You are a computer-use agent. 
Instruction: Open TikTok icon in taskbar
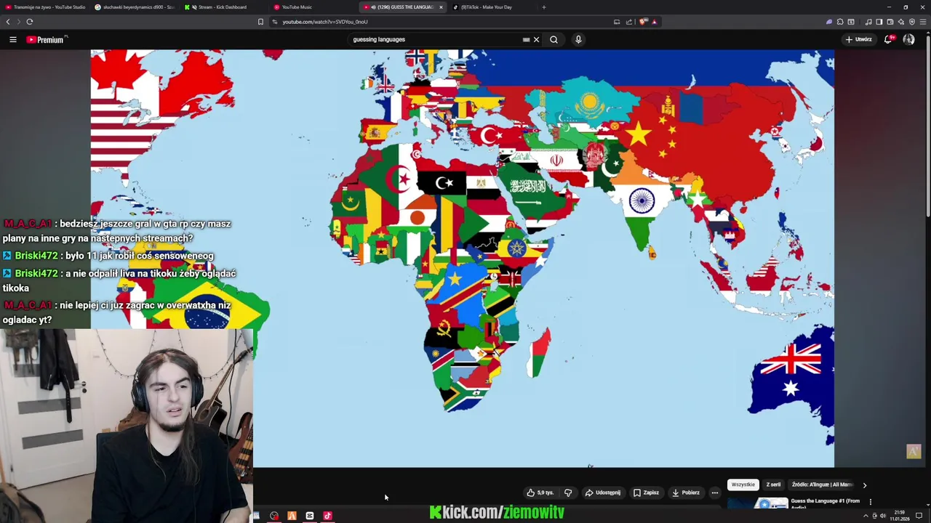(x=327, y=516)
